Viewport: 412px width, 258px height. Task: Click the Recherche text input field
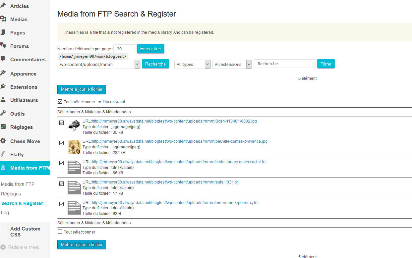(x=285, y=64)
